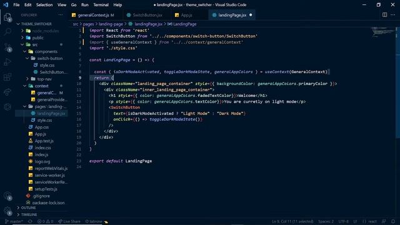Switch to the generalContext.js tab
The height and width of the screenshot is (225, 400).
point(96,15)
